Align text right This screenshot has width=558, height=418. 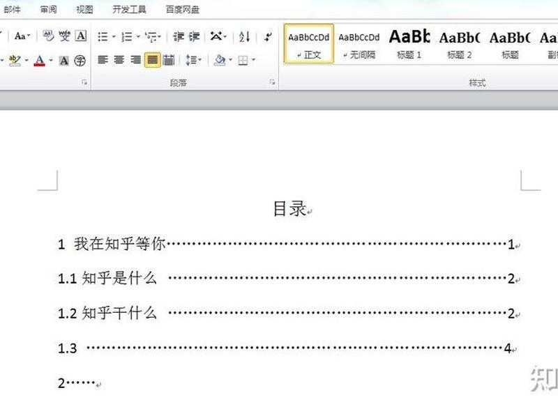135,60
